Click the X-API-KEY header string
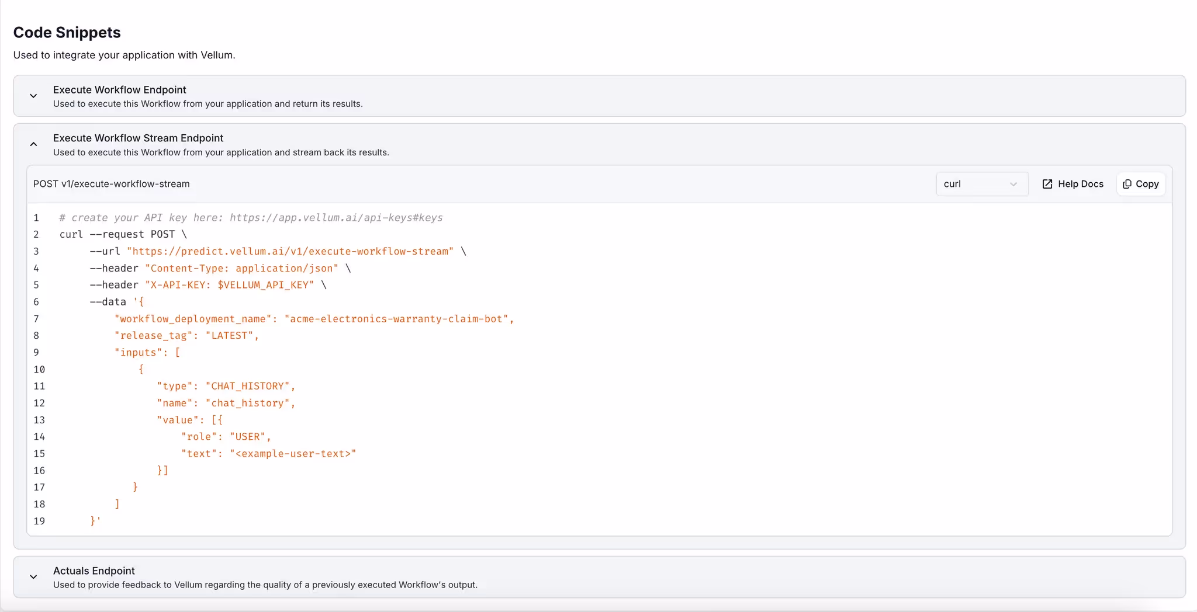The image size is (1197, 612). (x=230, y=285)
